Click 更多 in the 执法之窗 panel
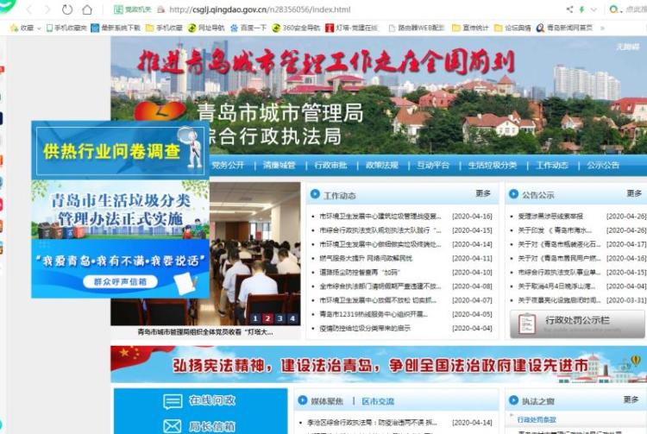The image size is (647, 434). [x=631, y=399]
